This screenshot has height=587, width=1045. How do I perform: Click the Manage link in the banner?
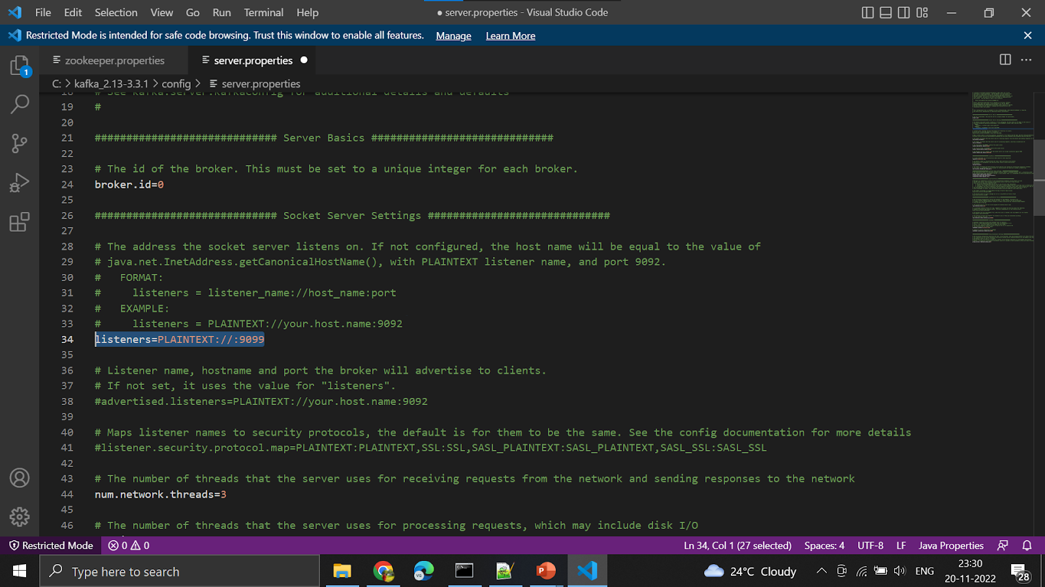[x=453, y=36]
